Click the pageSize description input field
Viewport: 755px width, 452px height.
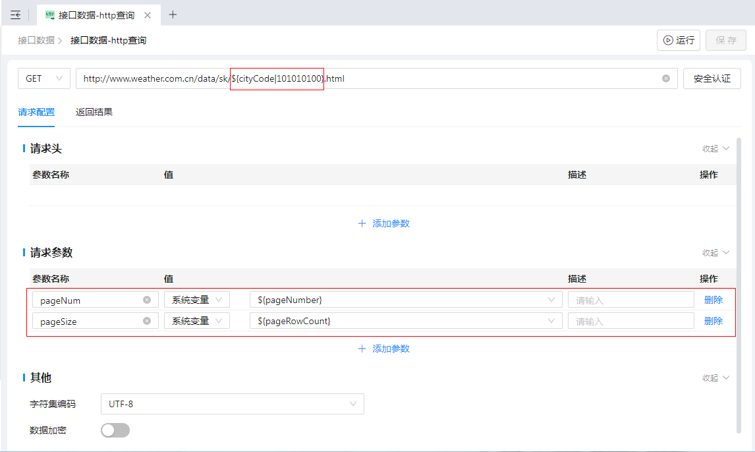click(x=630, y=321)
